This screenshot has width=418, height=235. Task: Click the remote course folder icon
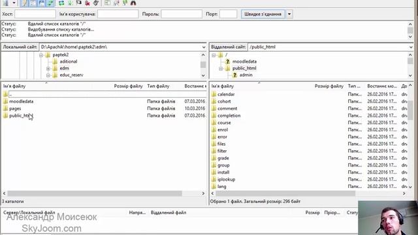click(x=214, y=123)
